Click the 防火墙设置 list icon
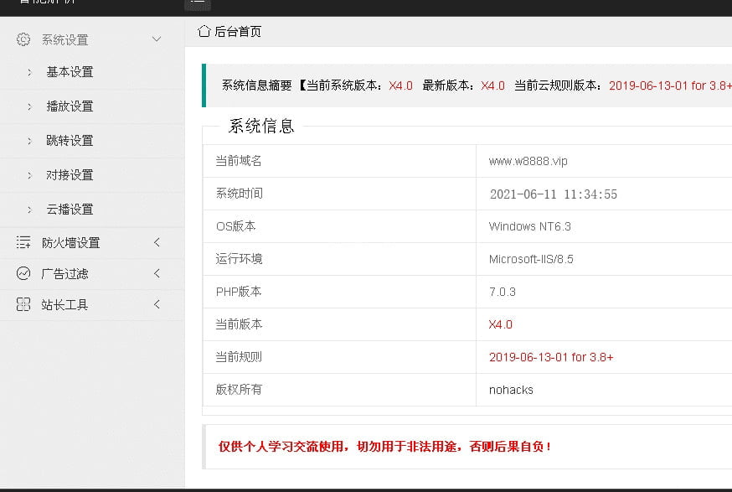 pos(23,242)
